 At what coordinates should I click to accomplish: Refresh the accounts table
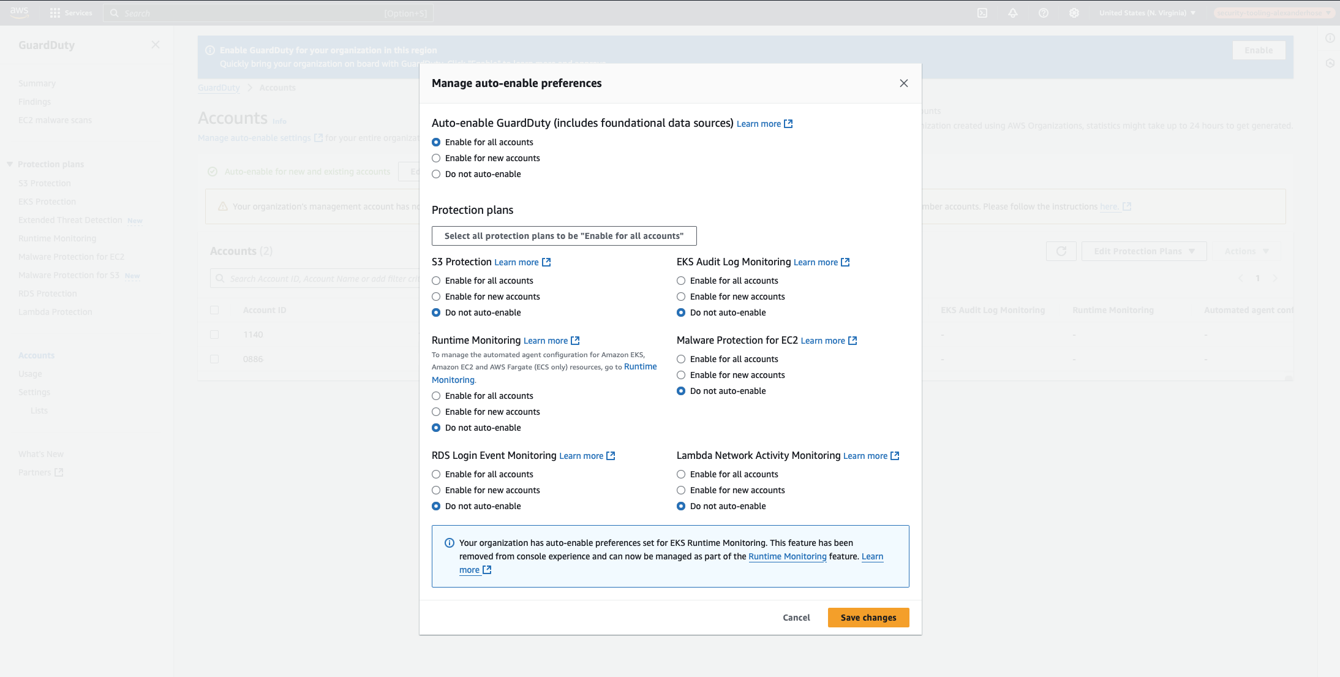pyautogui.click(x=1061, y=251)
